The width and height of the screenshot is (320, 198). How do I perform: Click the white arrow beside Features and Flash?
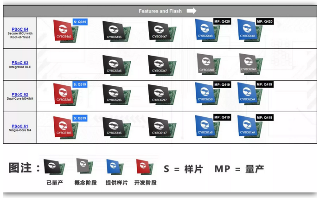pos(191,11)
